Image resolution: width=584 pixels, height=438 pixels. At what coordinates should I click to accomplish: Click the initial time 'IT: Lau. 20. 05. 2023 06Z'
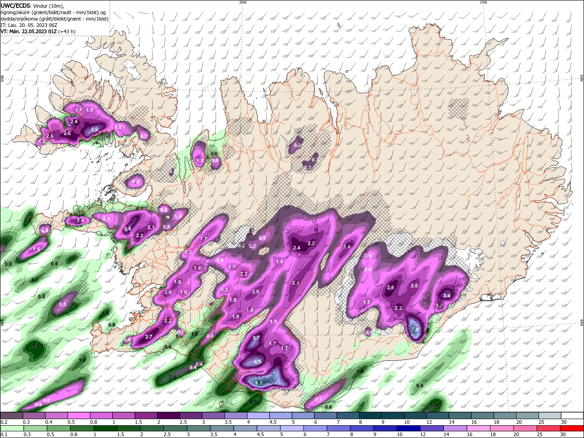point(28,25)
